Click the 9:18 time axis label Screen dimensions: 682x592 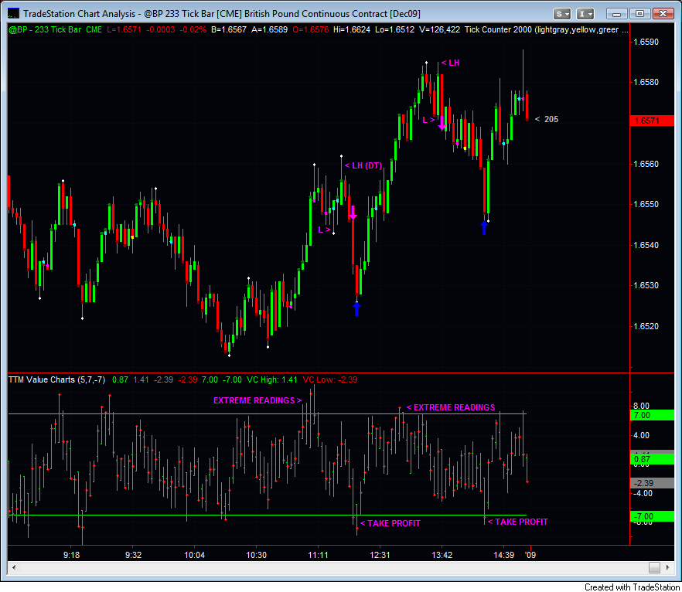tap(71, 555)
